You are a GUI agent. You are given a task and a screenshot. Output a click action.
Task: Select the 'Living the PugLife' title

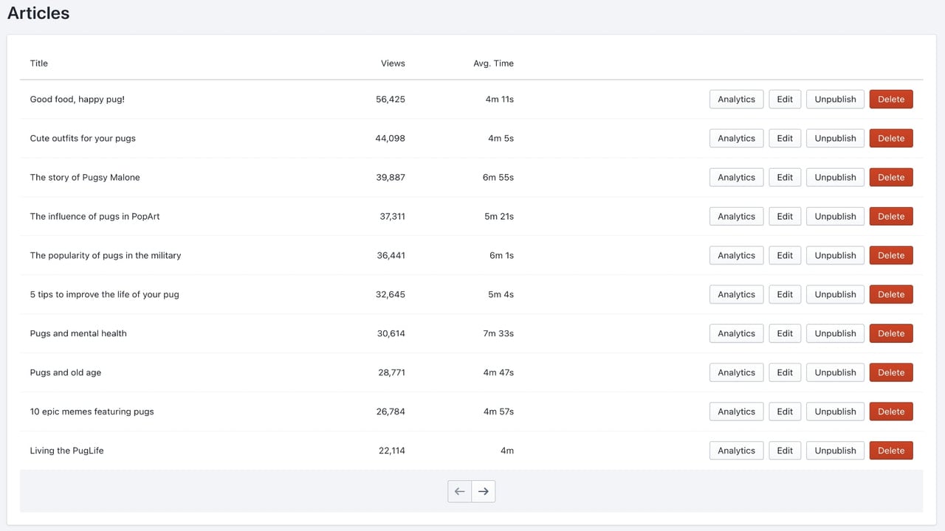[66, 451]
